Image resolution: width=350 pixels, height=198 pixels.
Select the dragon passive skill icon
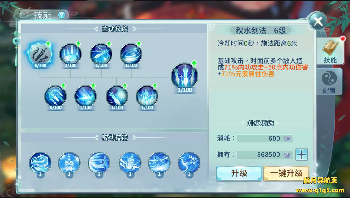click(x=40, y=163)
